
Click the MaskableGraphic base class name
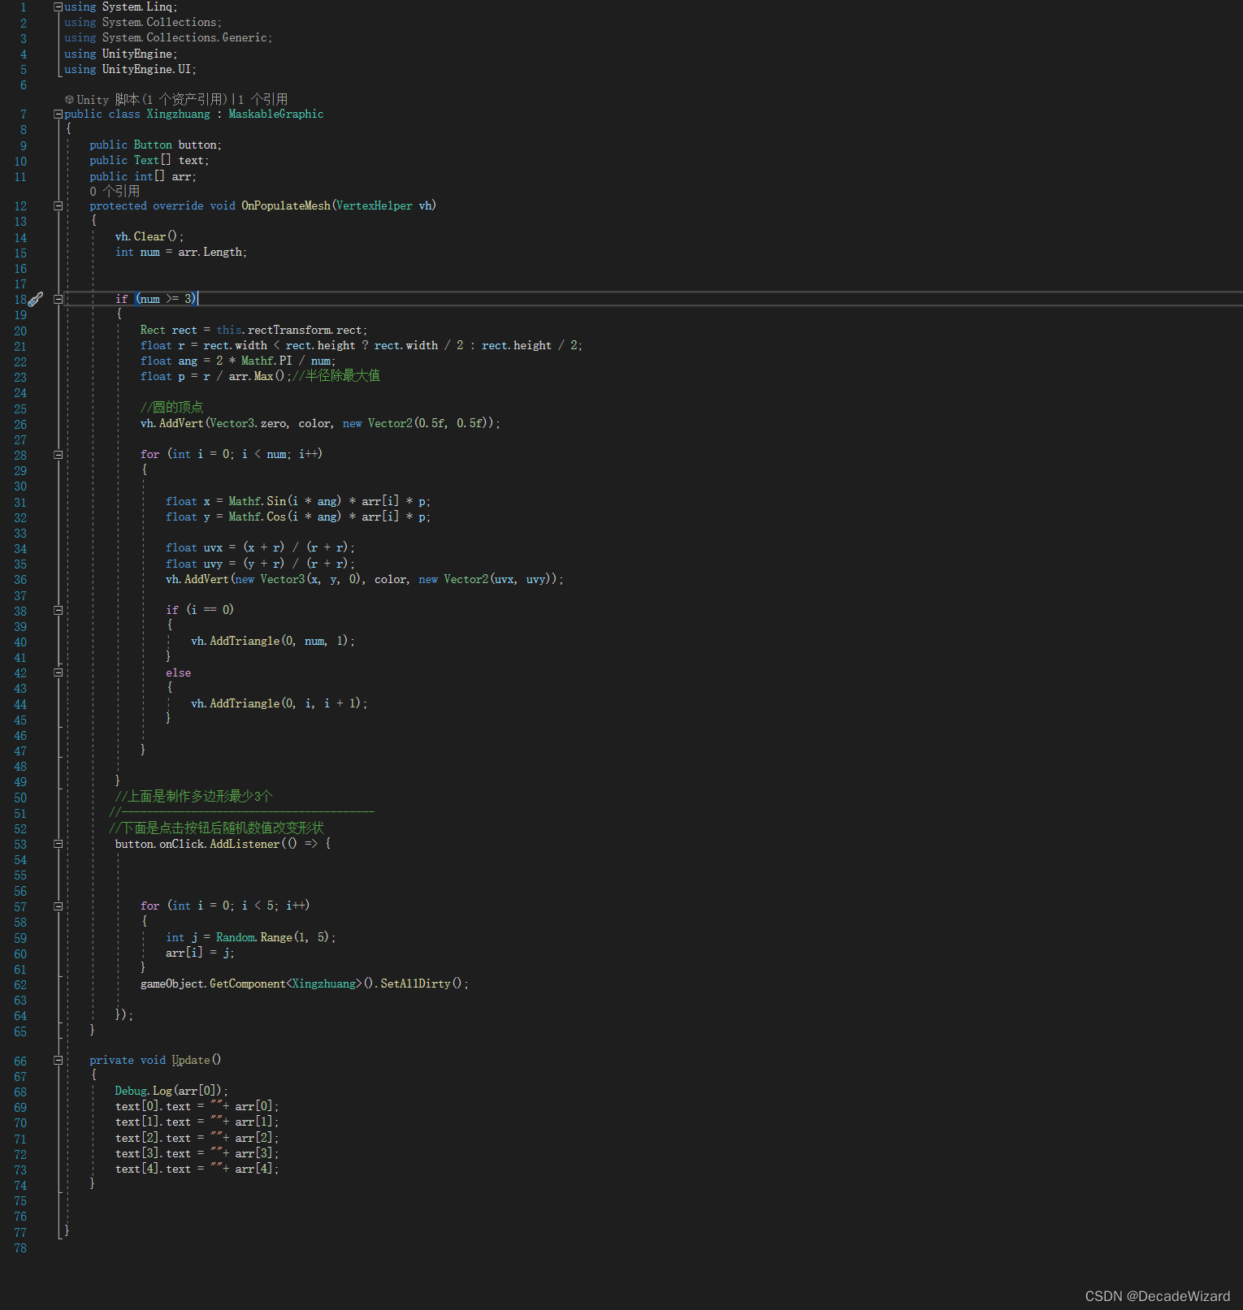(x=276, y=115)
